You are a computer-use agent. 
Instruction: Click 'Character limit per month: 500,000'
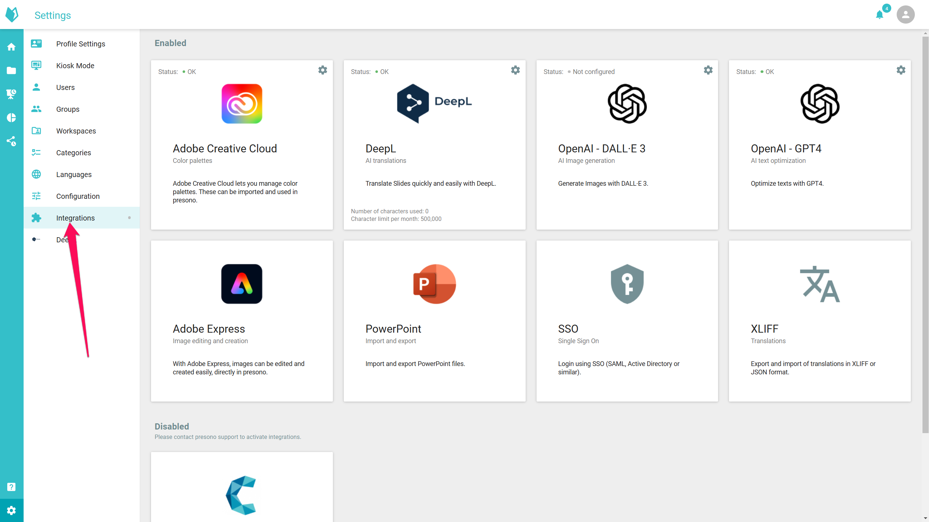tap(396, 219)
